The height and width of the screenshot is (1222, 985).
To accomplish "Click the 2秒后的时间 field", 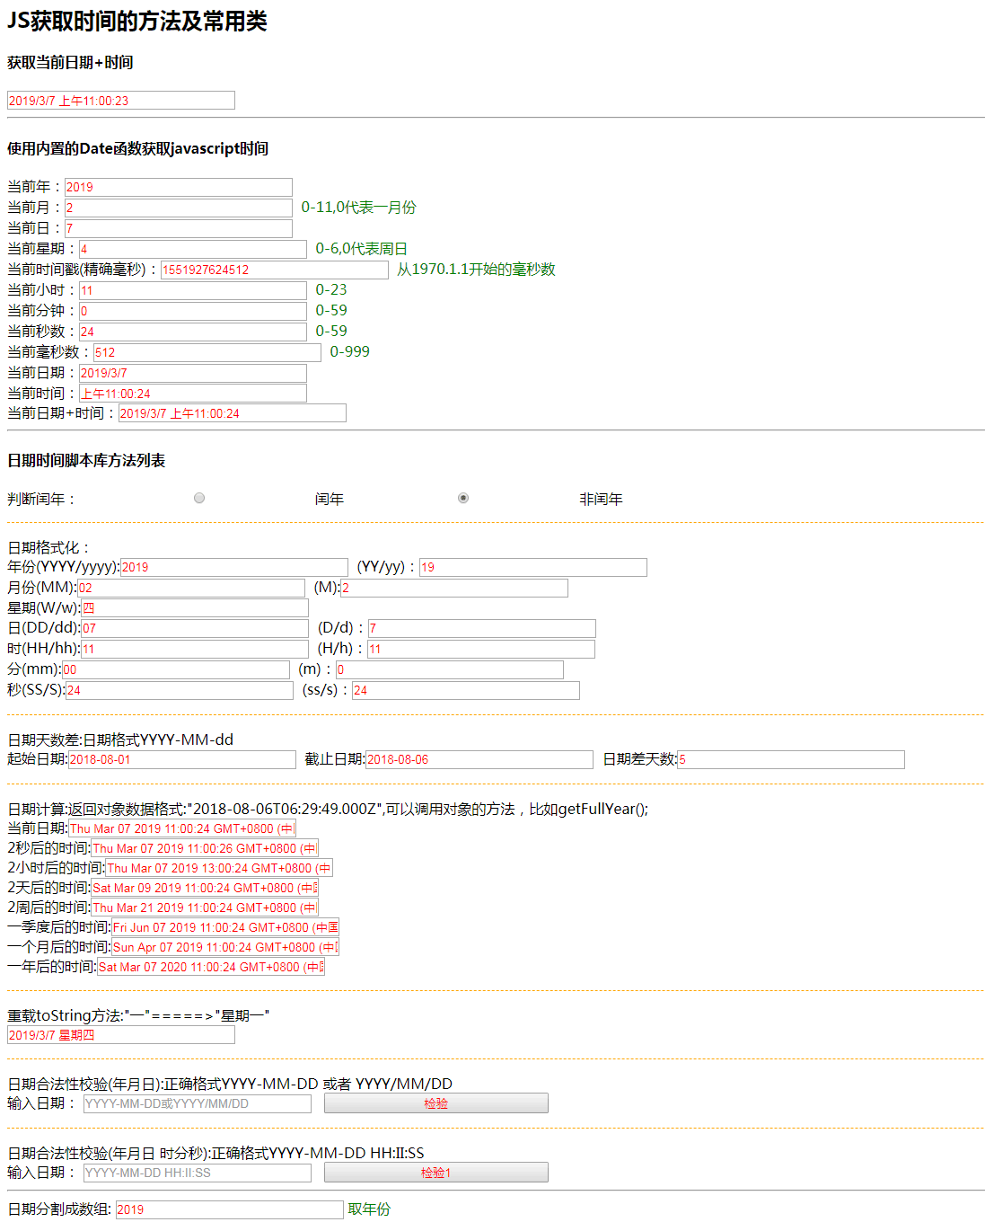I will pos(205,848).
